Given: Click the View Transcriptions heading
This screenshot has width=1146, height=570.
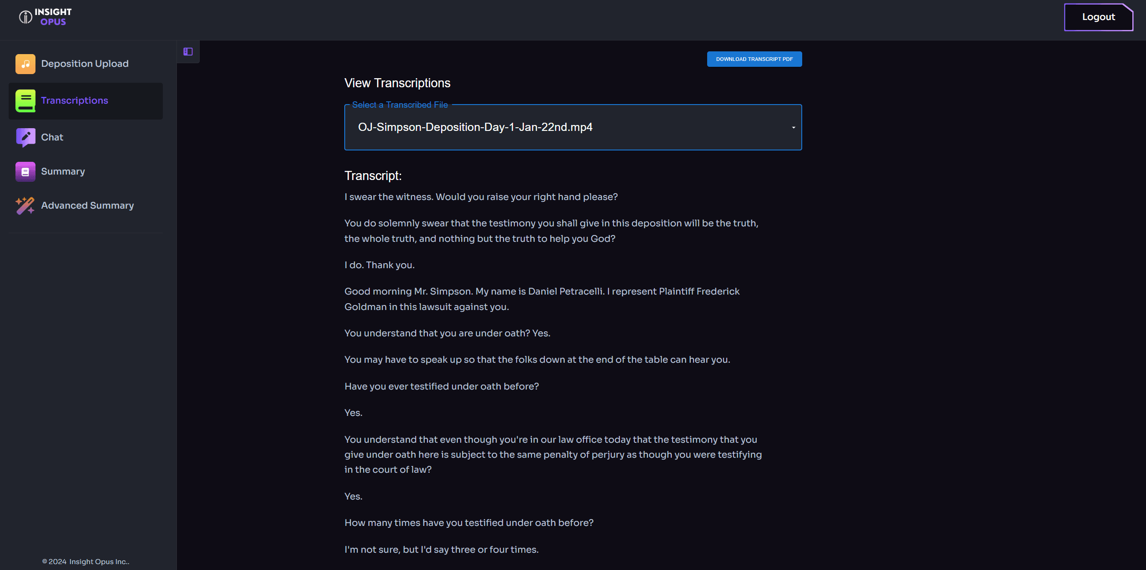Looking at the screenshot, I should (x=397, y=83).
